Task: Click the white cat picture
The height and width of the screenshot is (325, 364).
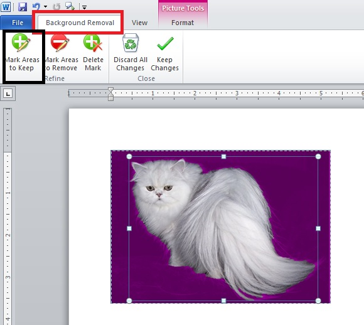Action: tap(220, 226)
